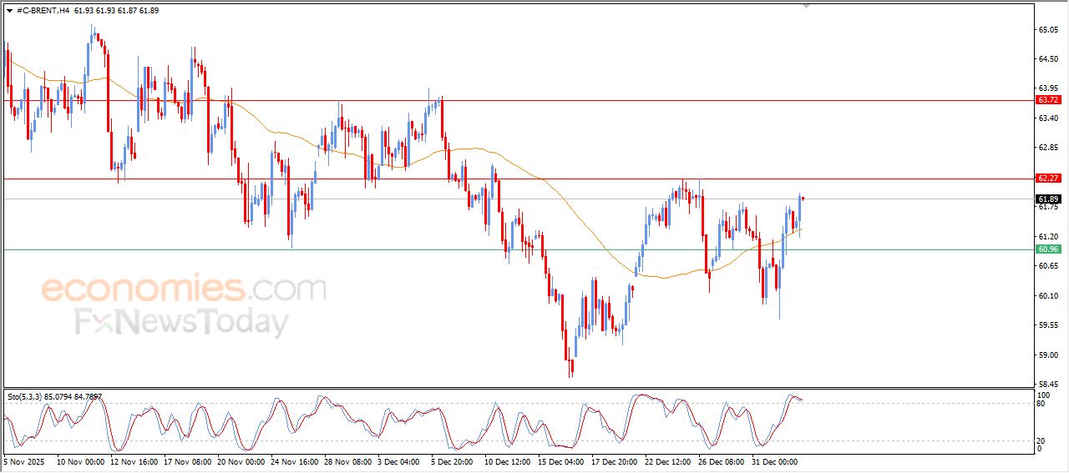Click the chart dropdown arrow beside #C-BRENT
The height and width of the screenshot is (473, 1069).
tap(9, 10)
